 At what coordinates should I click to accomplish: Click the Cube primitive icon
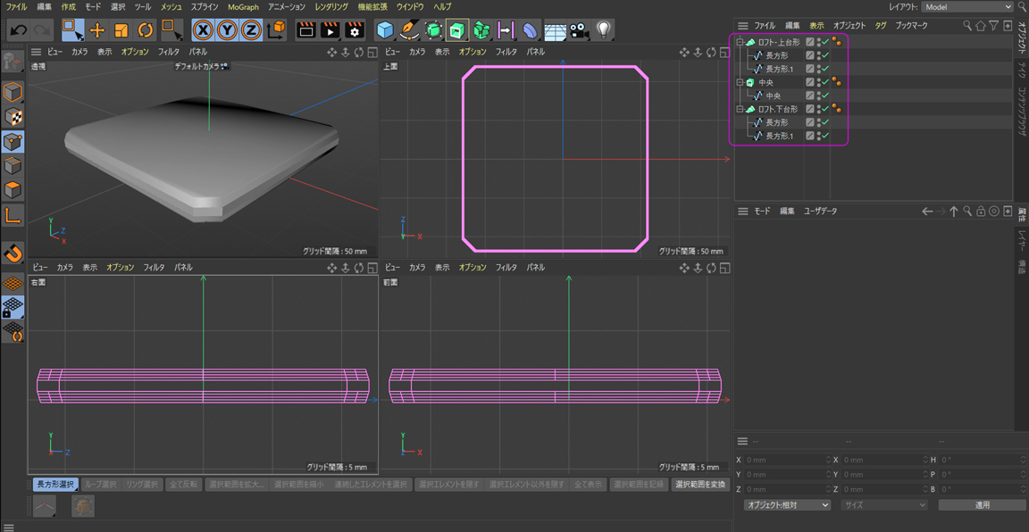pyautogui.click(x=385, y=30)
